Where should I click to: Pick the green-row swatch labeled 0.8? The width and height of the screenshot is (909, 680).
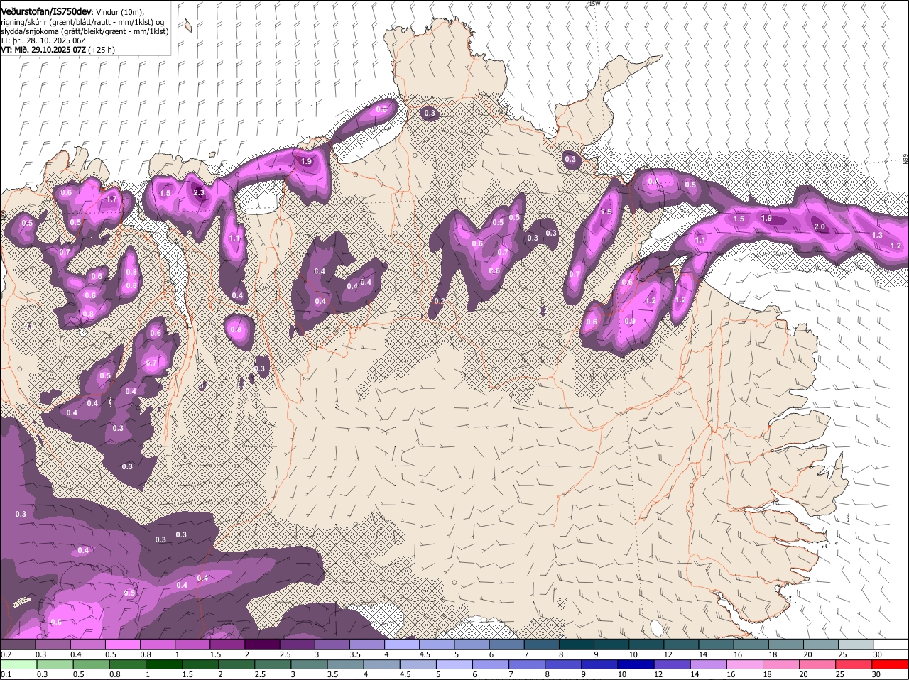pos(127,664)
